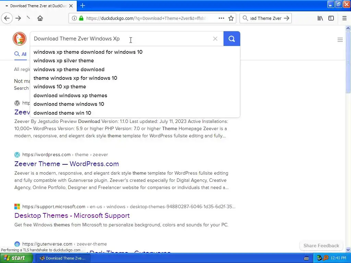Click the vertical scrollbar thumb
The height and width of the screenshot is (263, 351).
(348, 62)
